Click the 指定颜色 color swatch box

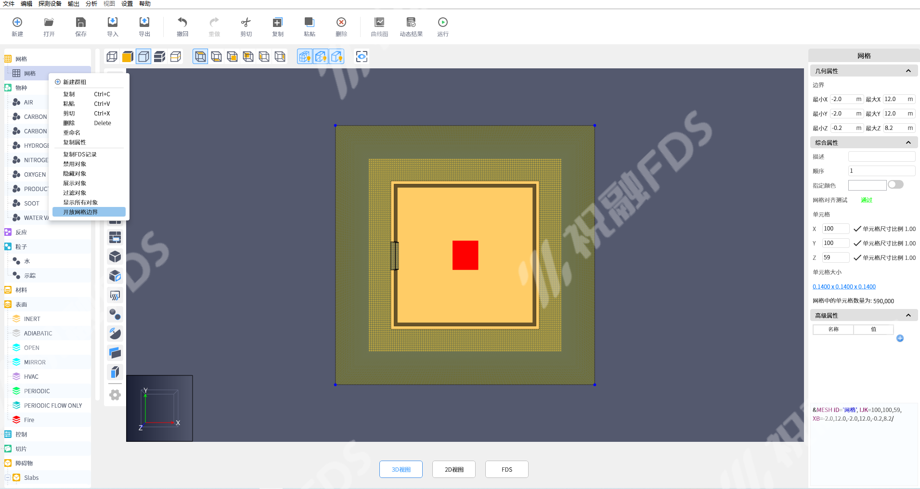[867, 185]
